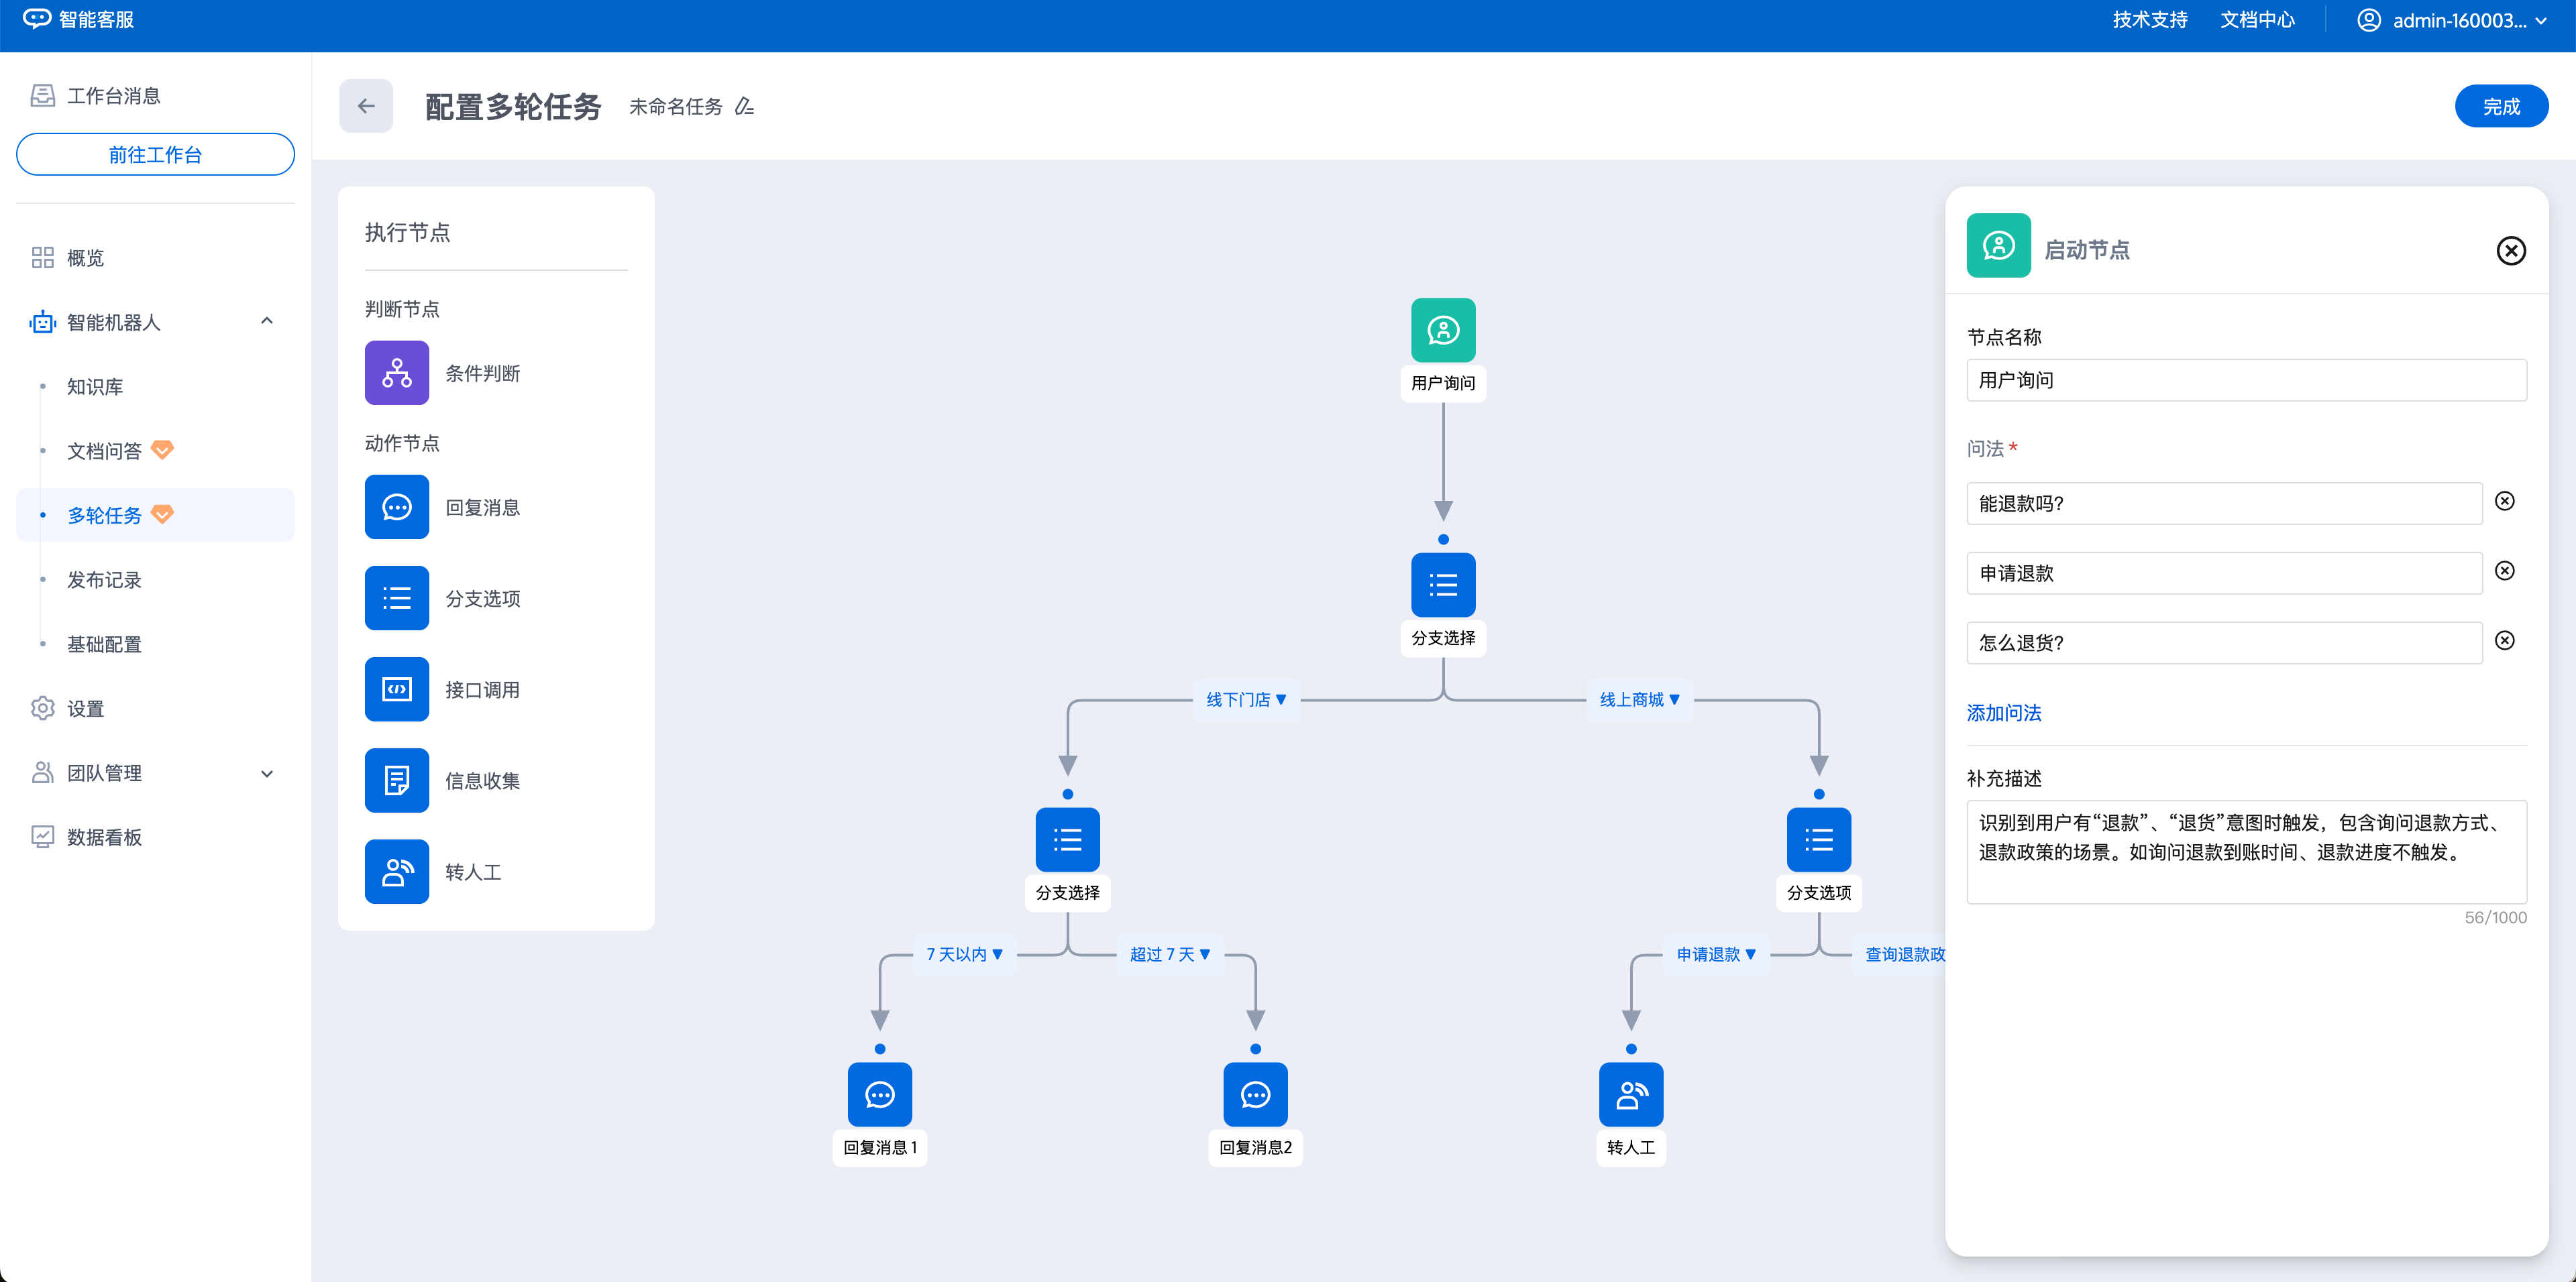This screenshot has height=1282, width=2576.
Task: Click the 用户询问 start node on canvas
Action: (x=1442, y=331)
